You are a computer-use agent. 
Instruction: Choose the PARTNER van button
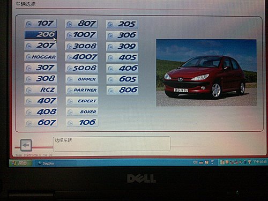coord(82,90)
